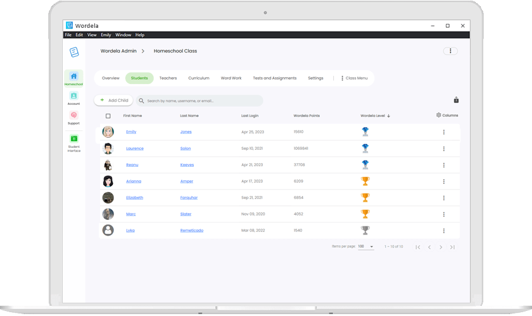
Task: Go to the last page of results
Action: (x=452, y=247)
